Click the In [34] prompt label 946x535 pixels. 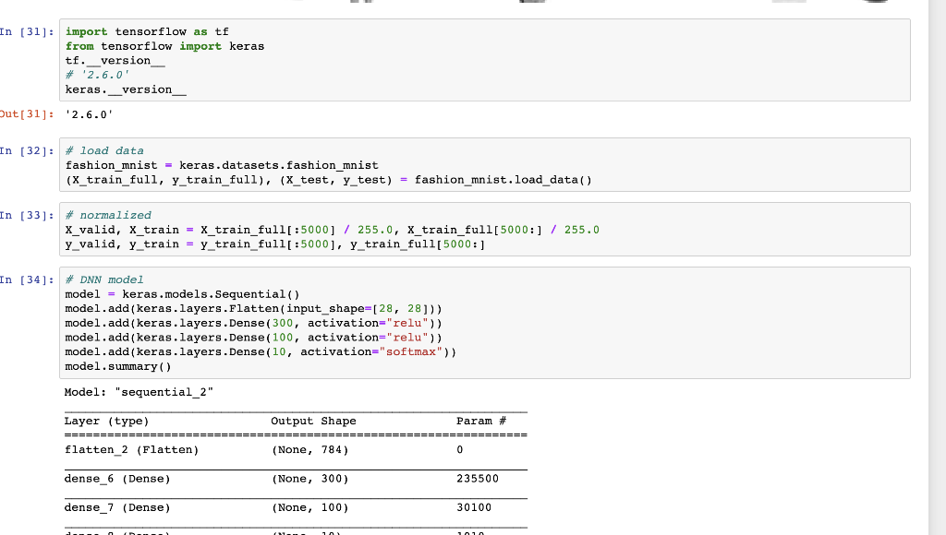click(x=23, y=279)
